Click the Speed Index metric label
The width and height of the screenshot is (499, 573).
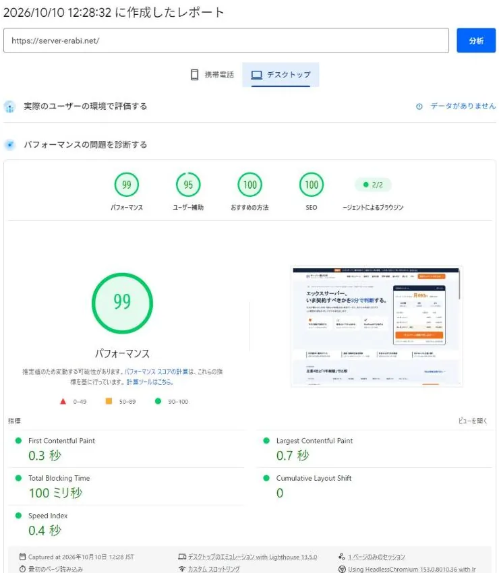coord(48,516)
